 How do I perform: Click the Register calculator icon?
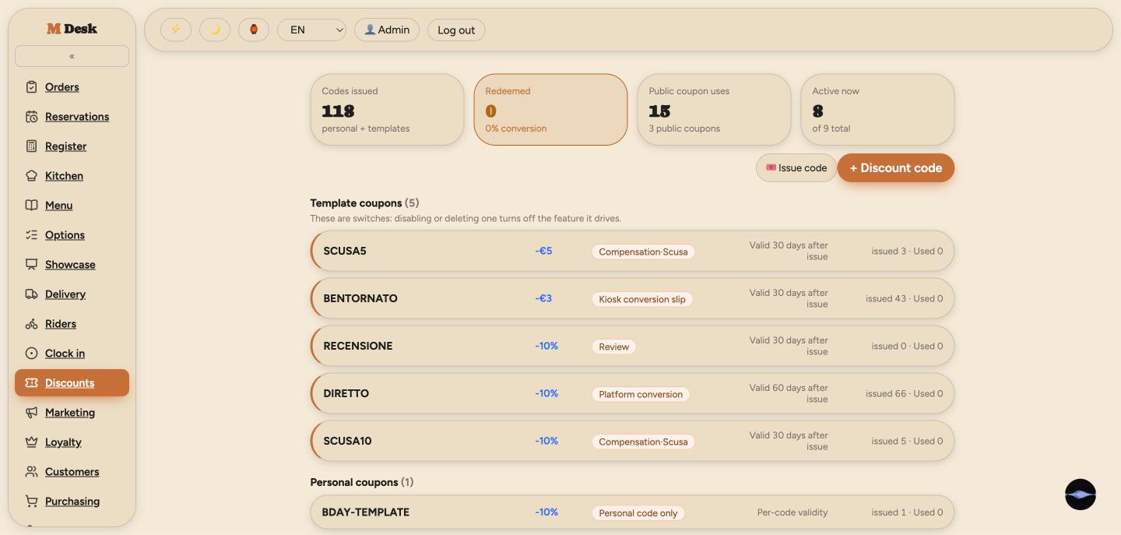click(x=31, y=146)
